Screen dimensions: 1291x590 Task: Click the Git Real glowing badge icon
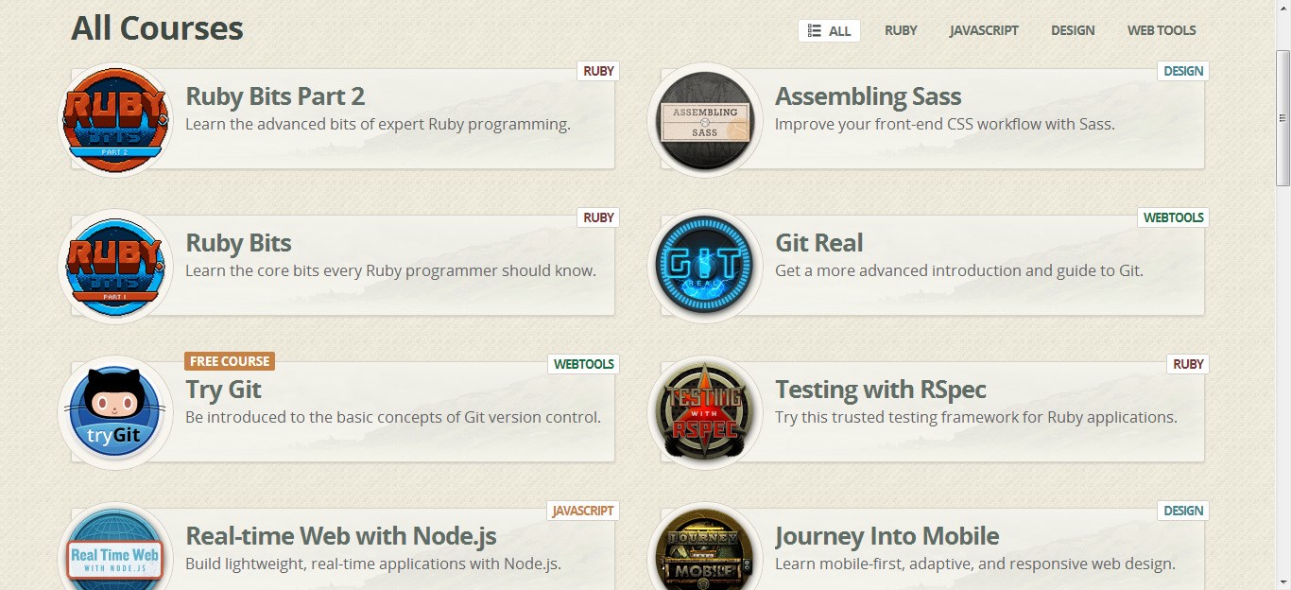[704, 267]
